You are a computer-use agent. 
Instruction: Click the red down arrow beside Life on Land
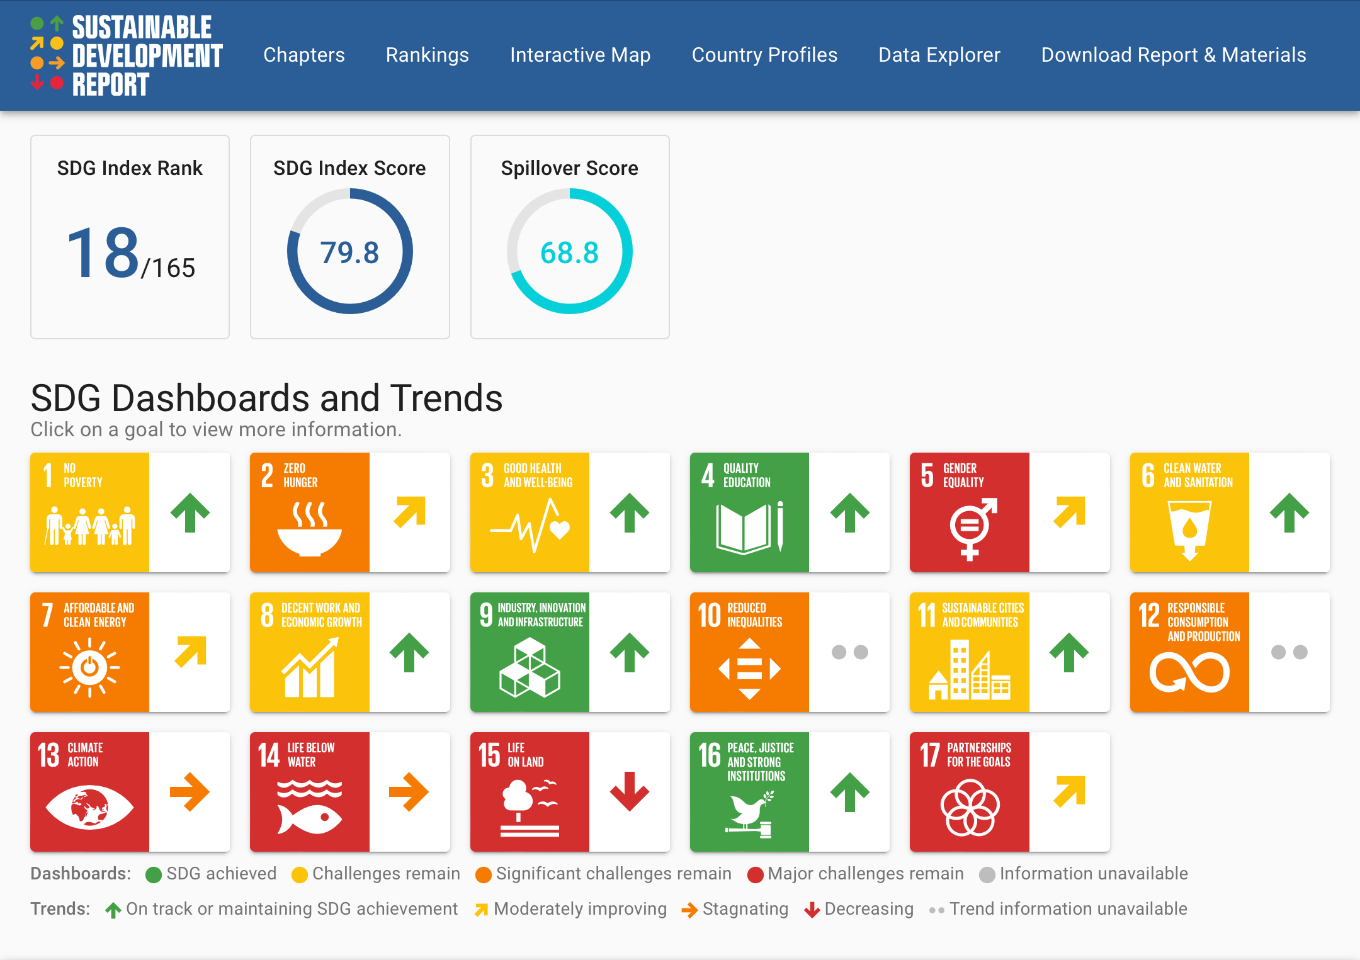pos(630,792)
